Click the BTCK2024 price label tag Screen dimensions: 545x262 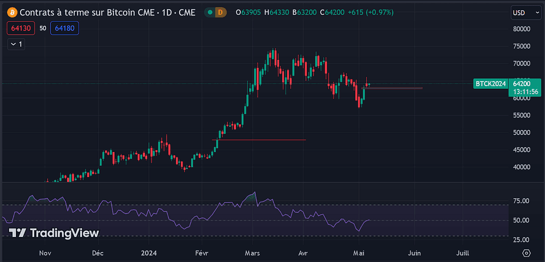[x=491, y=84]
